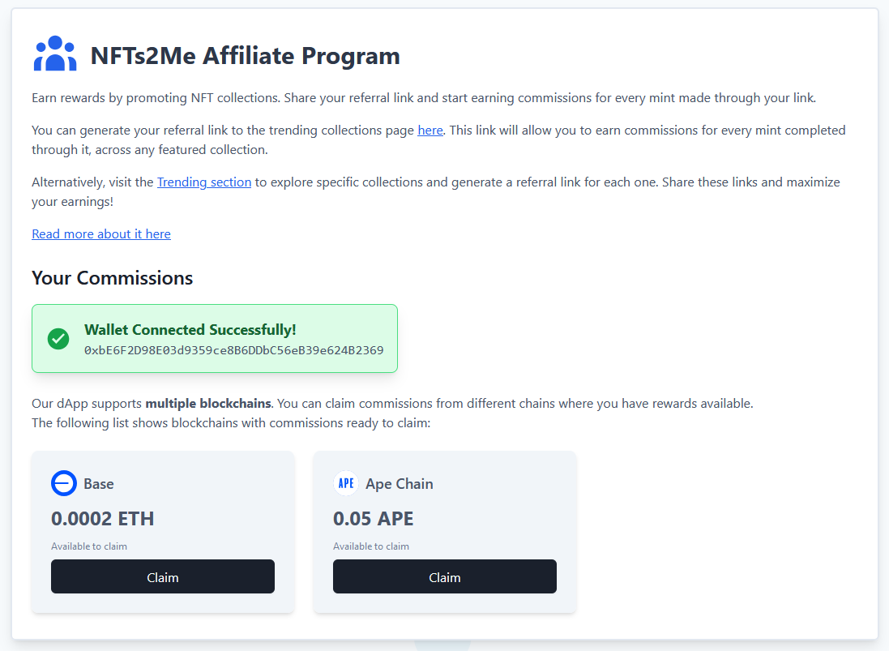Click the affiliate people icon
This screenshot has height=651, width=889.
click(x=55, y=54)
